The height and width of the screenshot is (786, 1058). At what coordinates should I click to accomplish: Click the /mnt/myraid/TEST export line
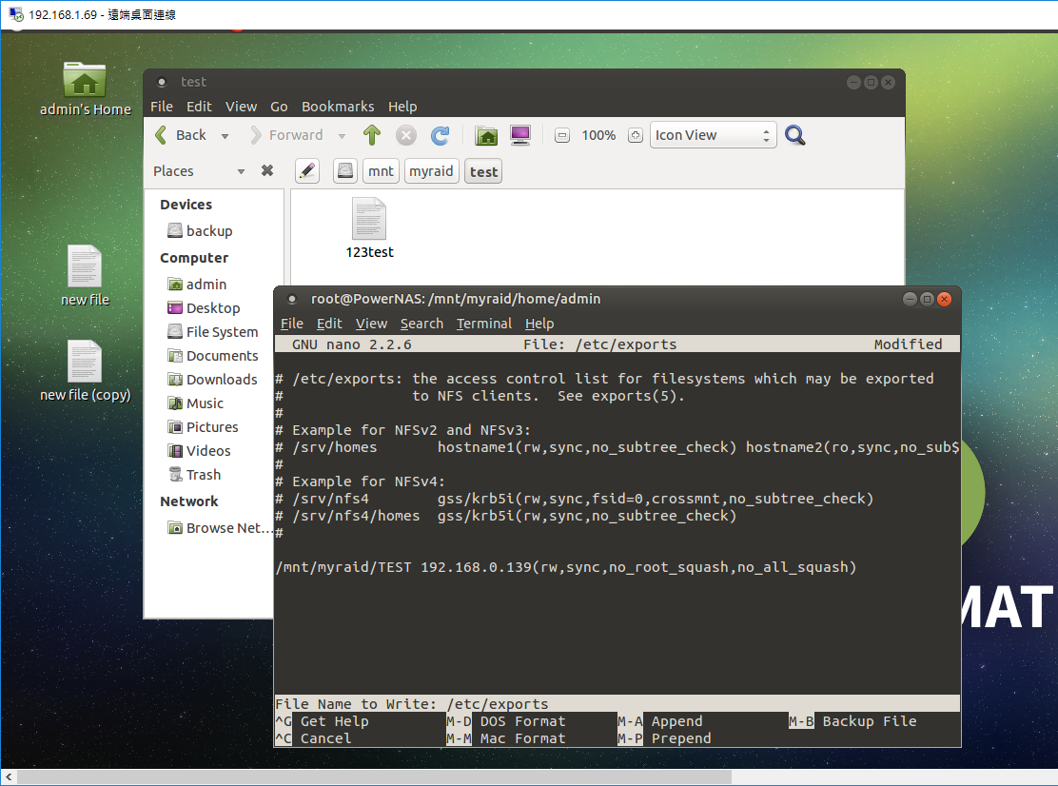pos(566,567)
